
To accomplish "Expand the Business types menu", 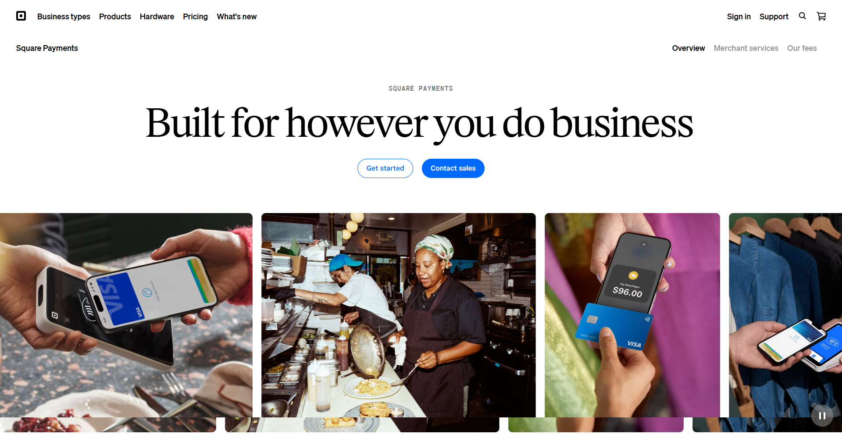I will pyautogui.click(x=64, y=17).
